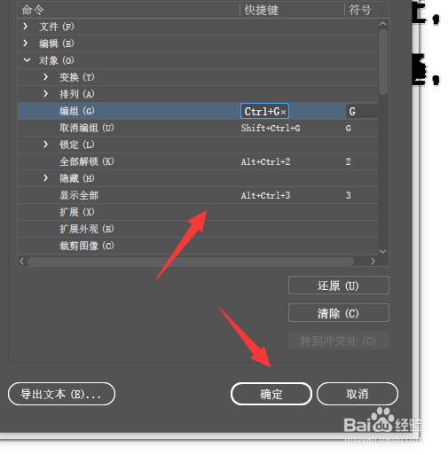Select the 扩展外观 (B) command row

198,229
